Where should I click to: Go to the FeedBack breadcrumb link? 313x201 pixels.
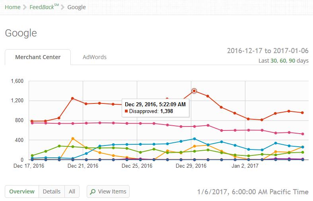pyautogui.click(x=44, y=7)
